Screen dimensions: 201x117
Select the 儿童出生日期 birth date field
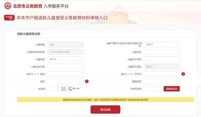[66, 67]
